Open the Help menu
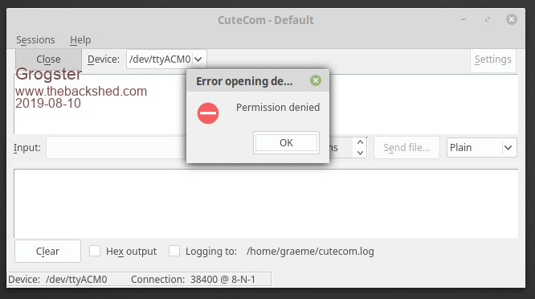The height and width of the screenshot is (299, 535). pos(80,40)
